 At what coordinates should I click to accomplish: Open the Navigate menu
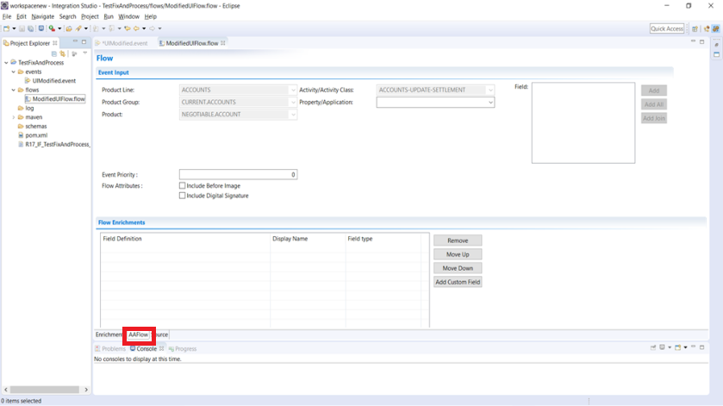point(42,16)
